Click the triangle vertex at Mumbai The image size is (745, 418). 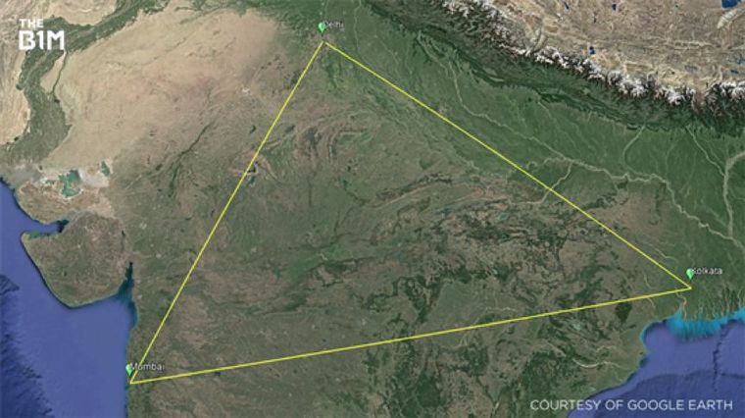pyautogui.click(x=131, y=383)
